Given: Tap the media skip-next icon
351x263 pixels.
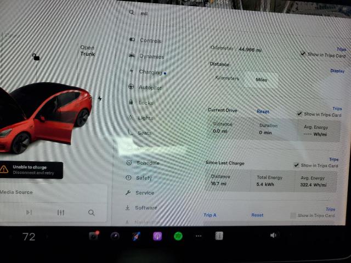Looking at the screenshot, I should pyautogui.click(x=29, y=212).
